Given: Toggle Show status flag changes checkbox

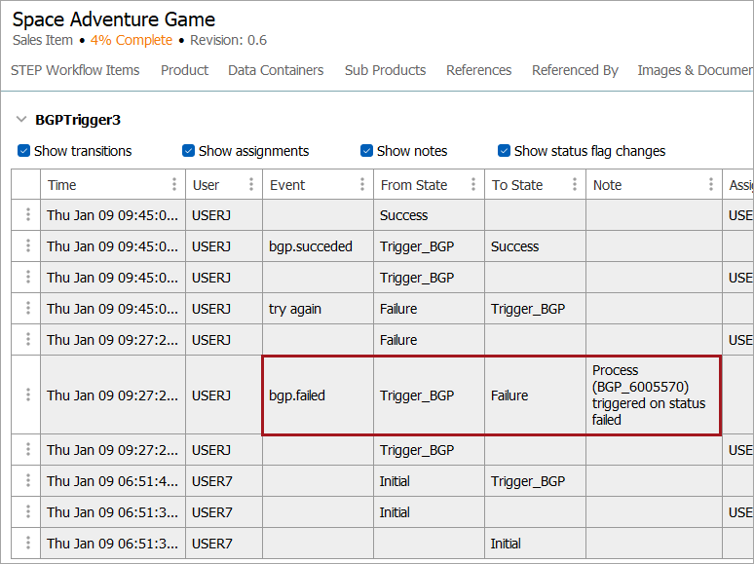Looking at the screenshot, I should coord(505,151).
